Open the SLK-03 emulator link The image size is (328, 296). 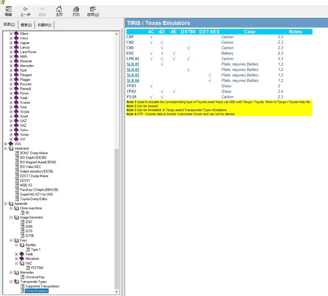point(133,75)
